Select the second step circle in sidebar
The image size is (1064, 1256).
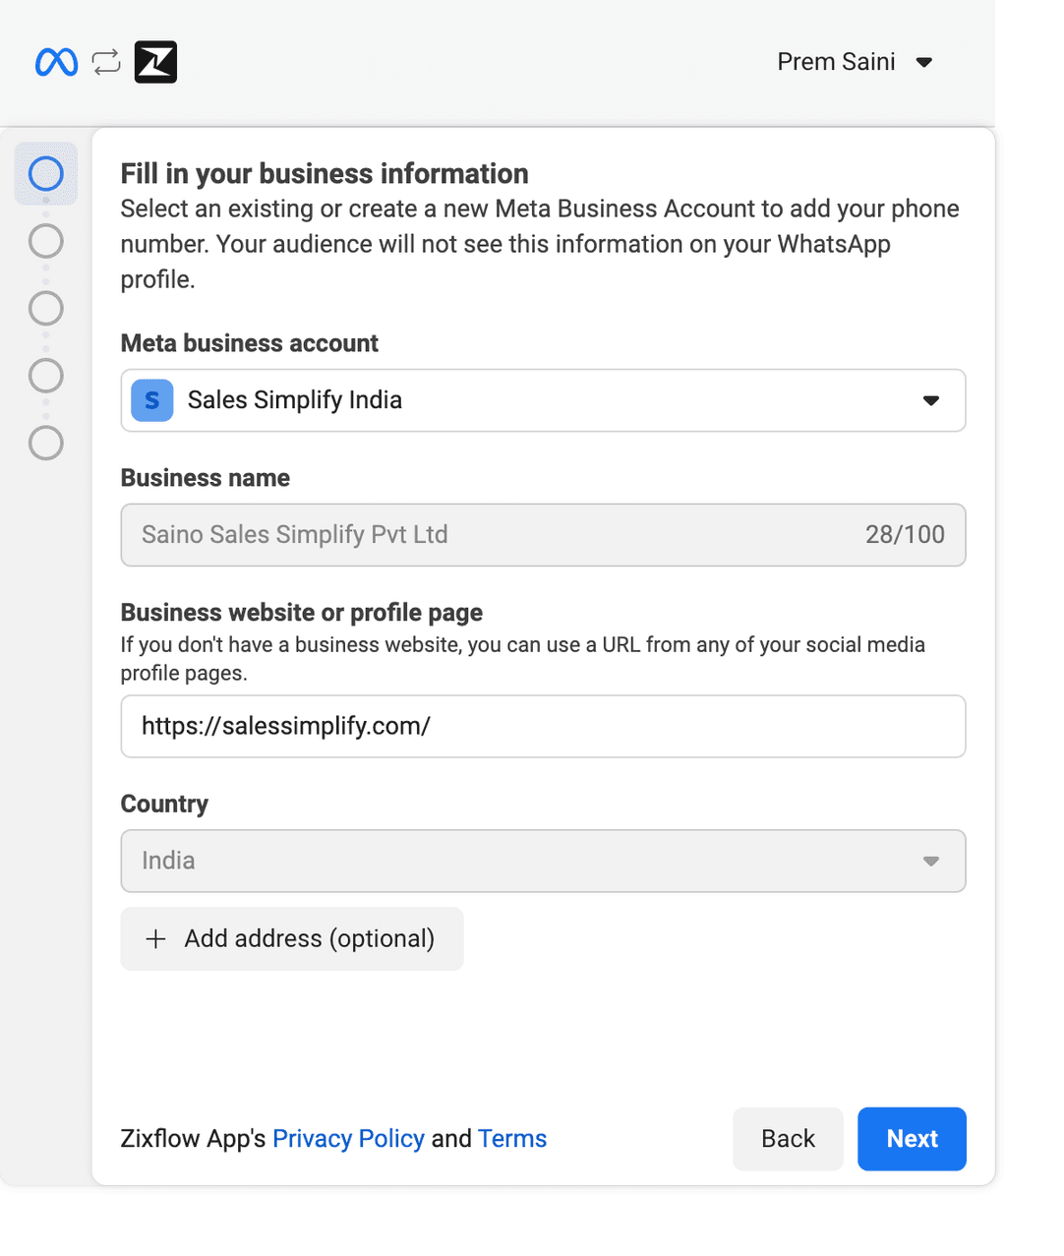(46, 241)
